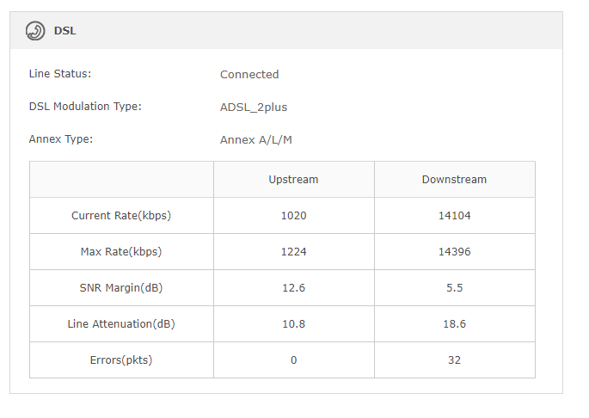Click the DSL phone icon
This screenshot has height=418, width=589.
pyautogui.click(x=35, y=31)
